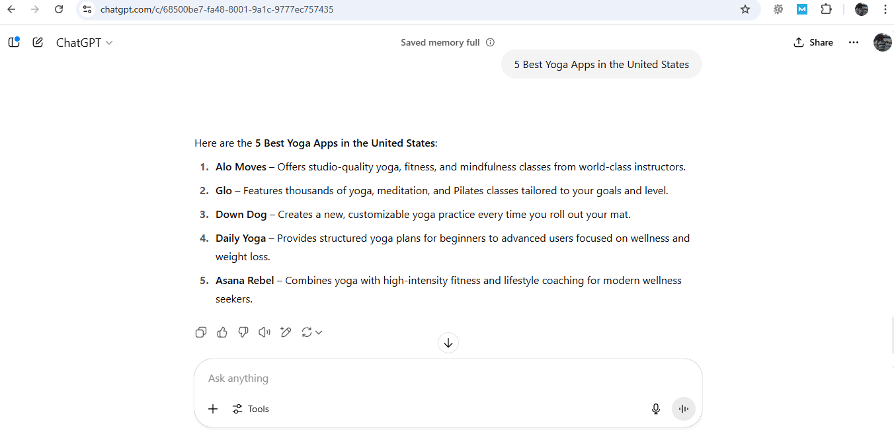Open the ChatGPT account avatar menu

882,42
